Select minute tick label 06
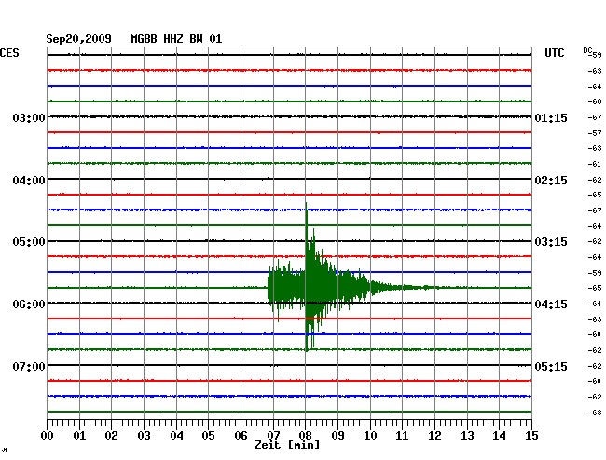Screen dimensions: 606x460 (241, 435)
